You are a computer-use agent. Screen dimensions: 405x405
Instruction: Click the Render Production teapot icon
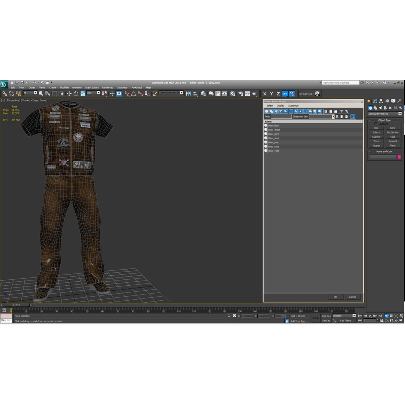tap(254, 93)
